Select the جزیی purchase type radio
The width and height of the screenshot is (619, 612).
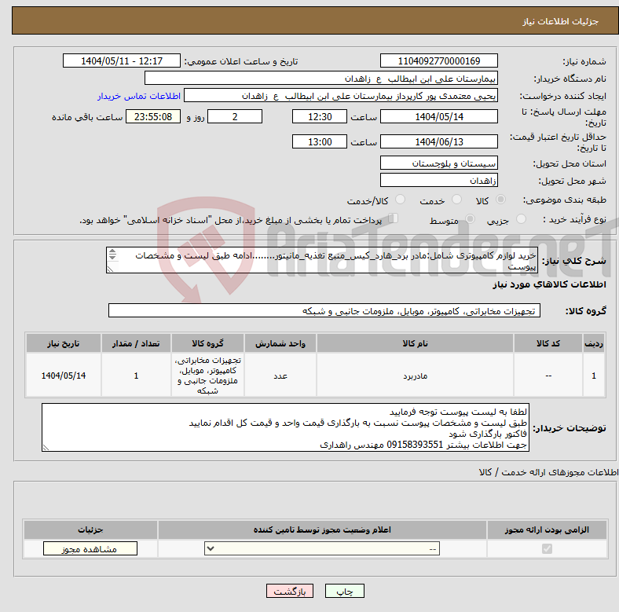coord(521,219)
